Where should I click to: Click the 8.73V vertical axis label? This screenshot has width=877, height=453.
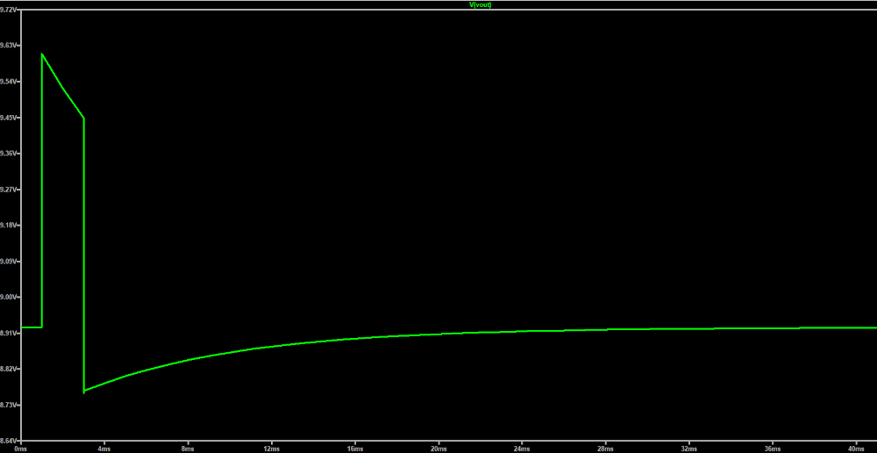click(x=9, y=405)
